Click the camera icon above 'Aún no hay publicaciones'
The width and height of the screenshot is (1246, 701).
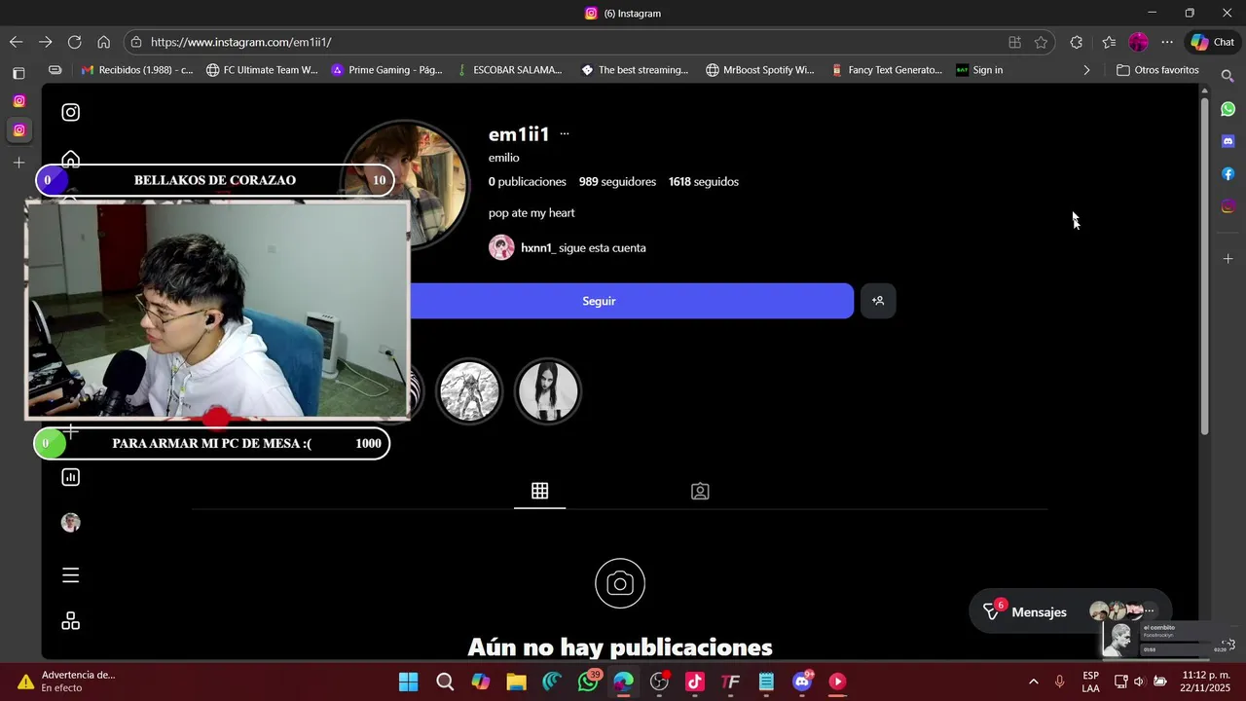click(x=620, y=583)
